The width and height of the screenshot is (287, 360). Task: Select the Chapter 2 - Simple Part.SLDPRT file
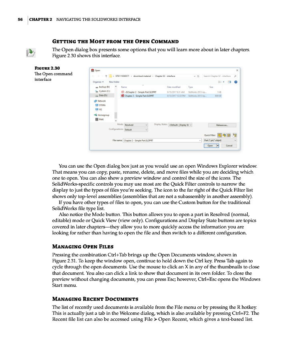[x=139, y=96]
